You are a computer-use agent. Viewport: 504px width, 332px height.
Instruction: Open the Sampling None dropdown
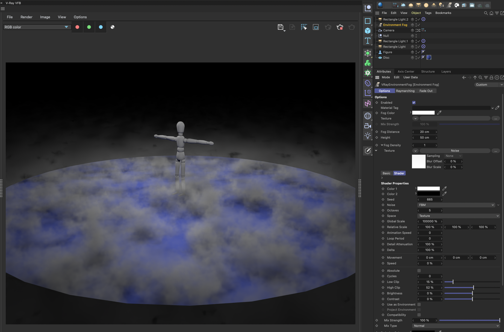(x=453, y=156)
